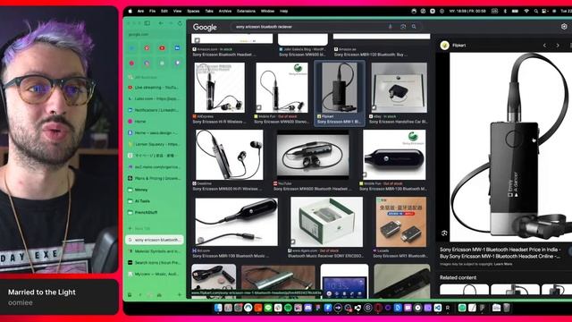
Task: Open the Mobile Fun MW600 Stereo thumbnail
Action: point(282,88)
